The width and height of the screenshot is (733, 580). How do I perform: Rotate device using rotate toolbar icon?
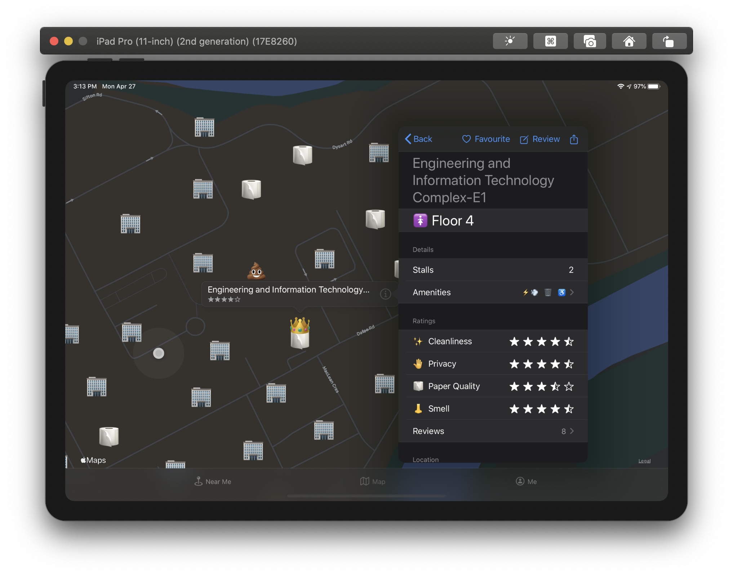coord(669,41)
